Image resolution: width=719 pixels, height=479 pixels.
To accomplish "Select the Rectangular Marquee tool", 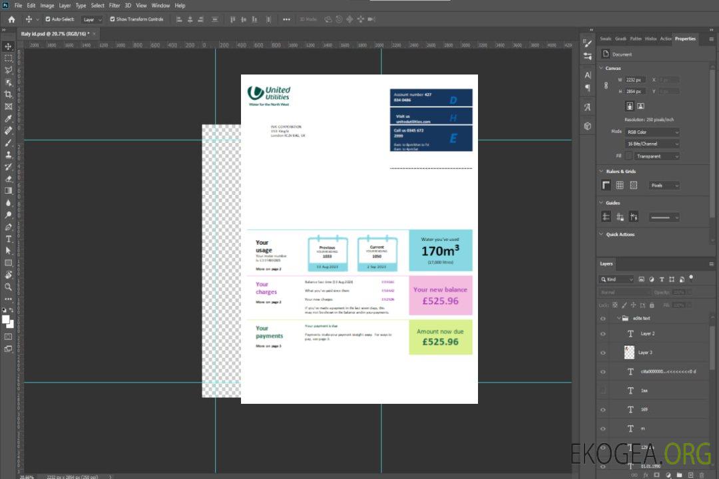I will pyautogui.click(x=8, y=59).
